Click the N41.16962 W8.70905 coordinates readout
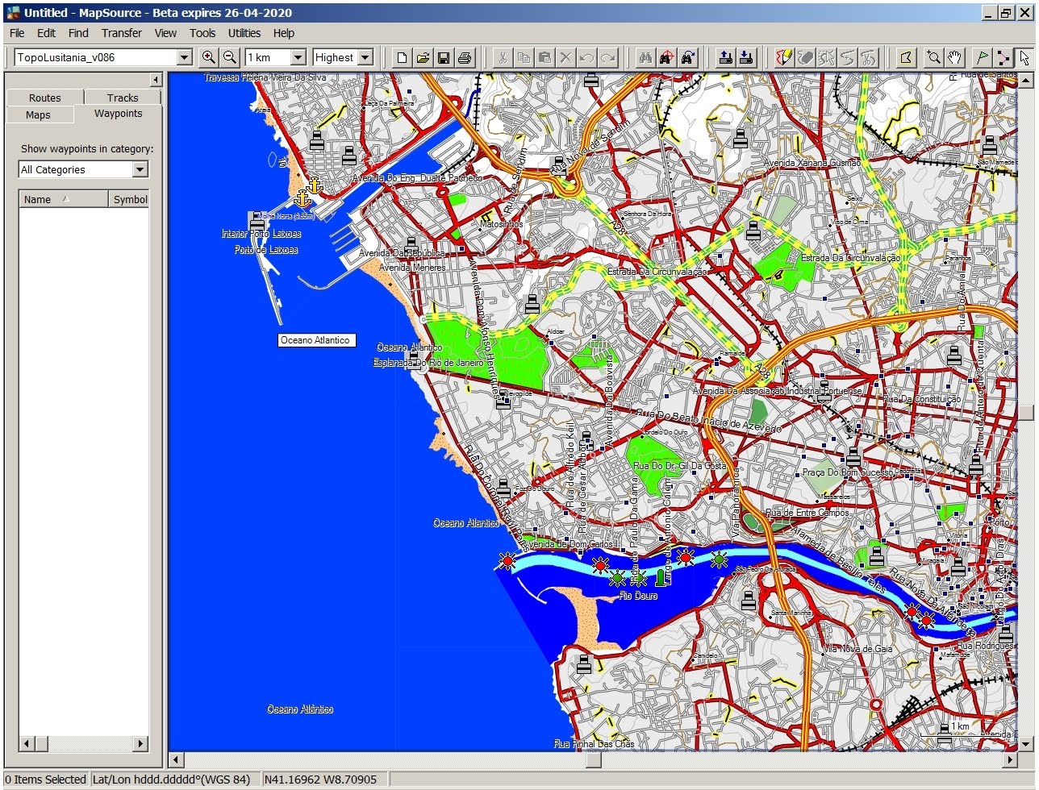1039x790 pixels. click(320, 780)
